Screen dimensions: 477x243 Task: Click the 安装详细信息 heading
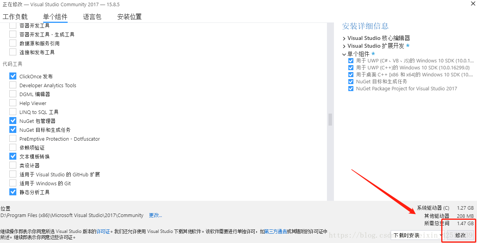pos(365,26)
